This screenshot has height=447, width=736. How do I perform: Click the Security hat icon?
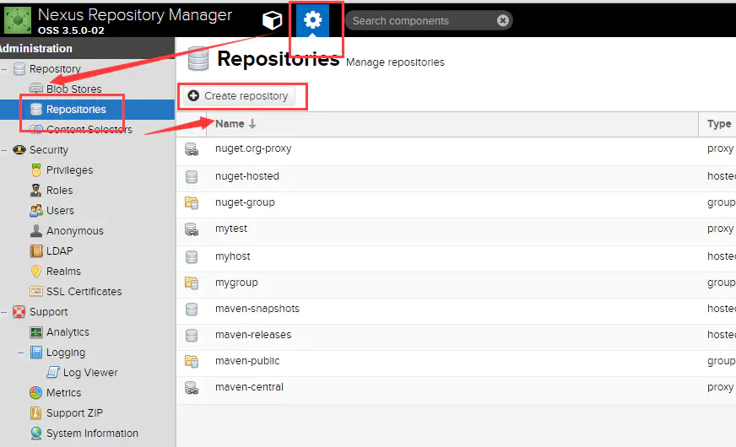click(19, 150)
